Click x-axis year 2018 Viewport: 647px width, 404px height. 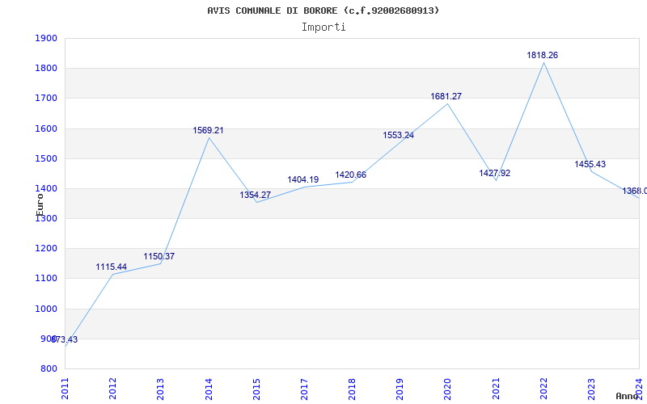(352, 389)
